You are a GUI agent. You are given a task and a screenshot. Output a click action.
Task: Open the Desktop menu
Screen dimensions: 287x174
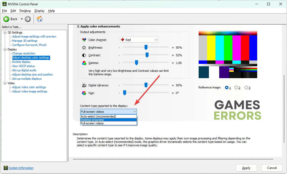[25, 11]
